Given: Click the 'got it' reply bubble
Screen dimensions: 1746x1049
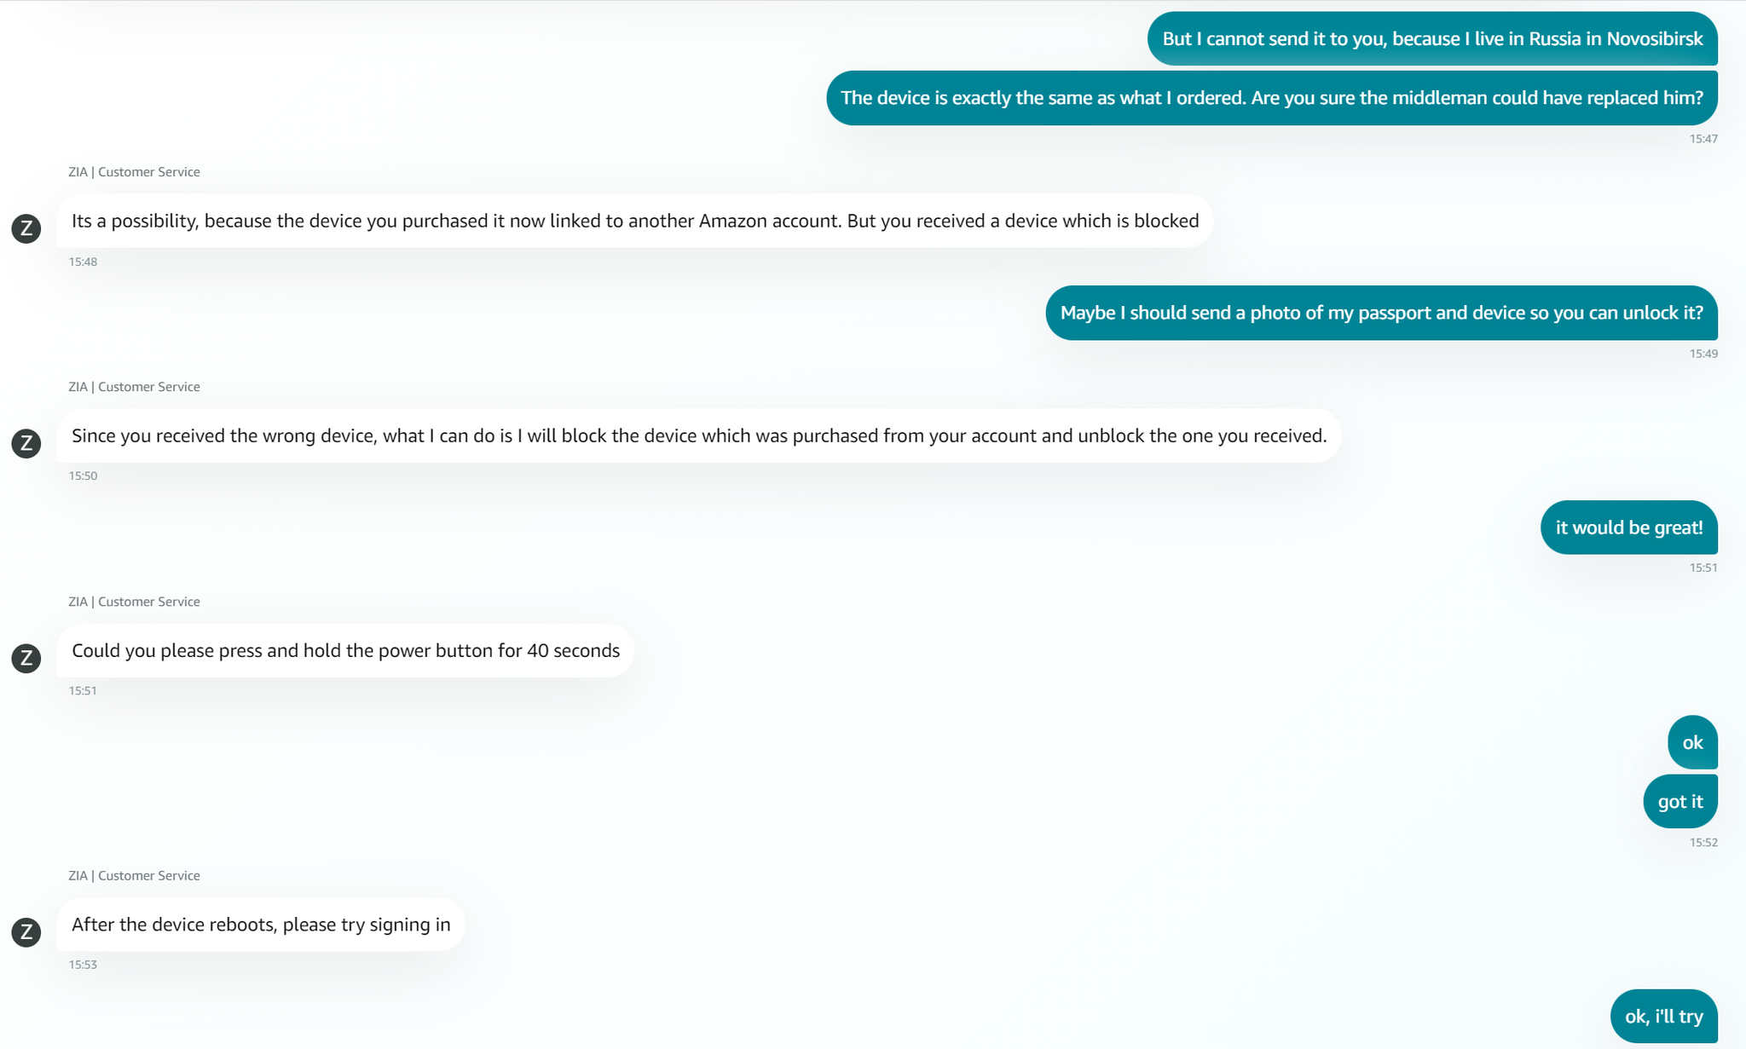Looking at the screenshot, I should coord(1680,801).
